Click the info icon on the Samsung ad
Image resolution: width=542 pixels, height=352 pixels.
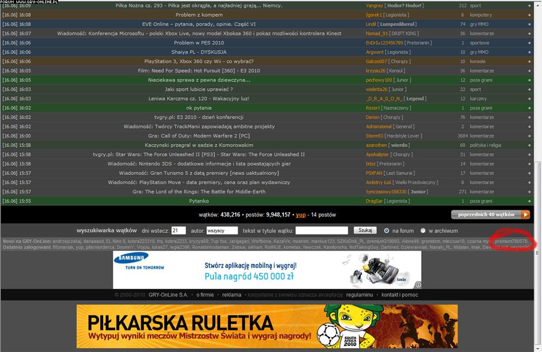click(418, 285)
